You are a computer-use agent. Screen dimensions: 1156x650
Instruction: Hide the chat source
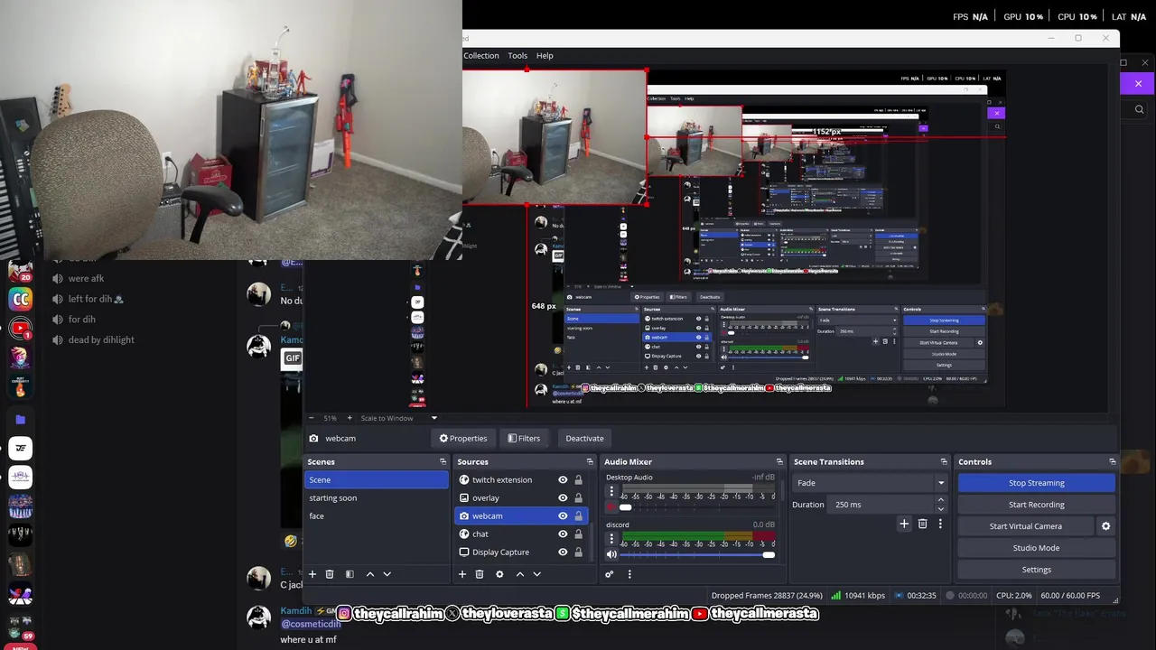563,534
